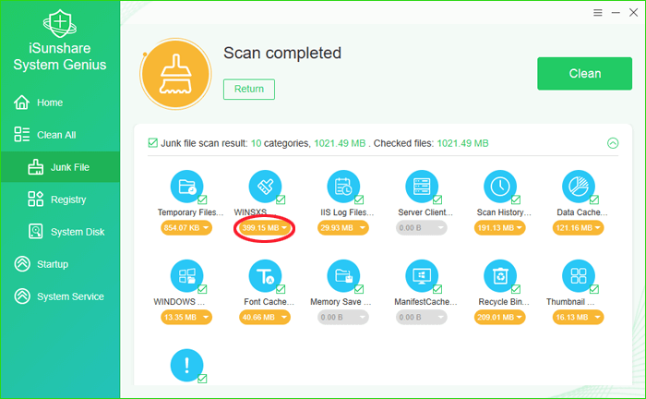Click the Scan History clock icon

(500, 187)
